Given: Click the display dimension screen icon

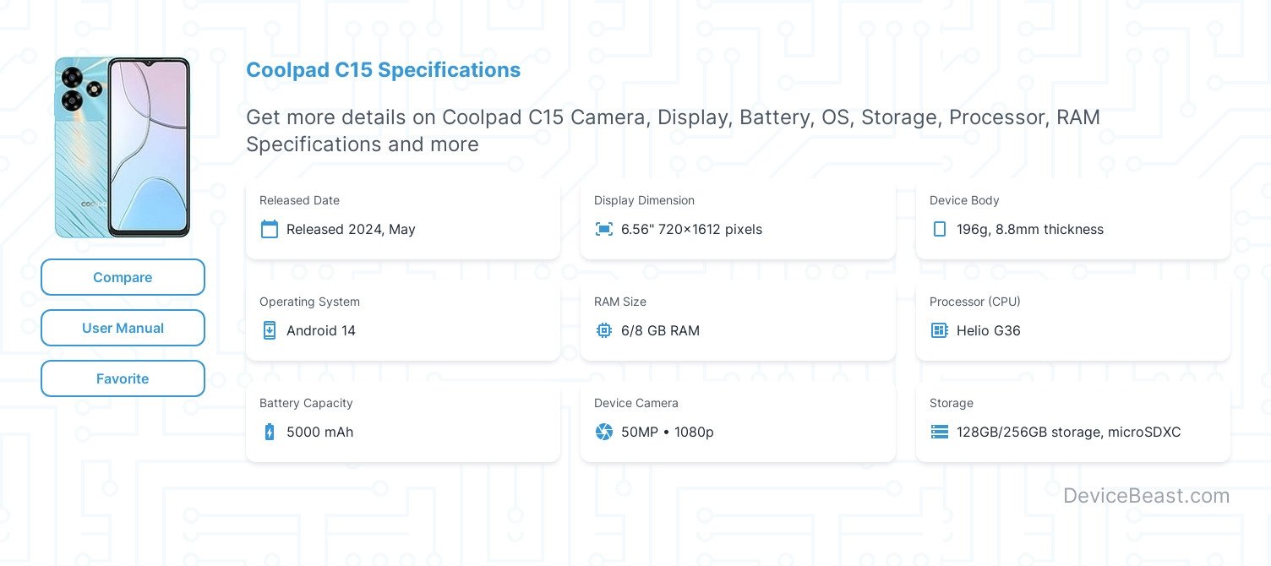Looking at the screenshot, I should coord(604,229).
